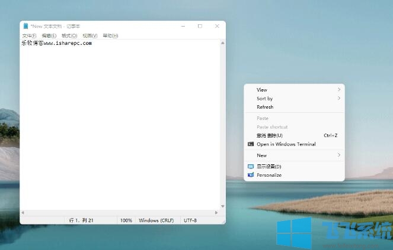Open 显示设置(D) display settings
Image resolution: width=393 pixels, height=250 pixels.
pyautogui.click(x=294, y=167)
